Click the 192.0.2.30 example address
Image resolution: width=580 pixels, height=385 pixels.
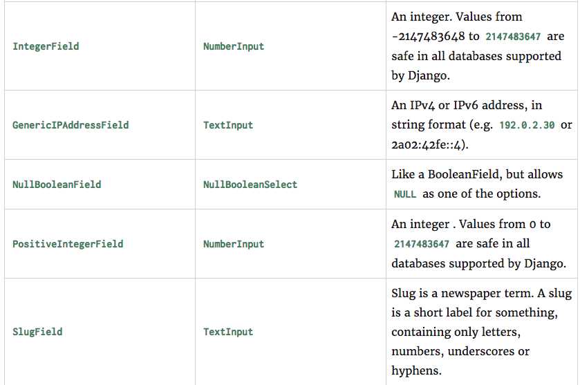click(x=527, y=125)
